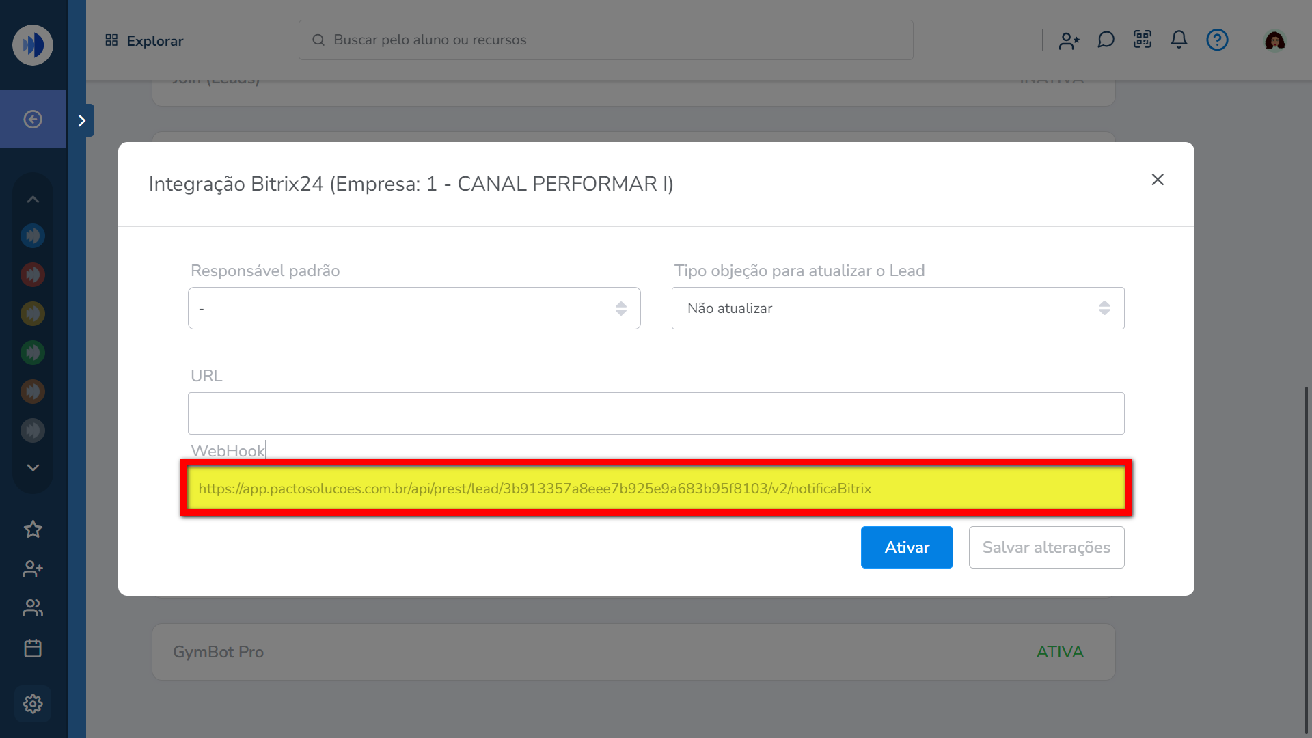The image size is (1312, 738).
Task: Click the back arrow circle icon
Action: [x=33, y=120]
